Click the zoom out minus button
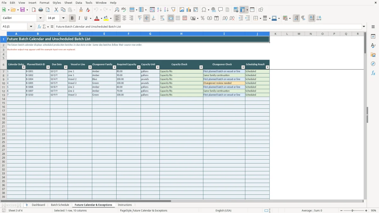 click(x=341, y=210)
